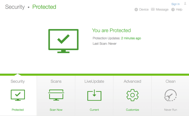Open the Sign In link

(175, 4)
